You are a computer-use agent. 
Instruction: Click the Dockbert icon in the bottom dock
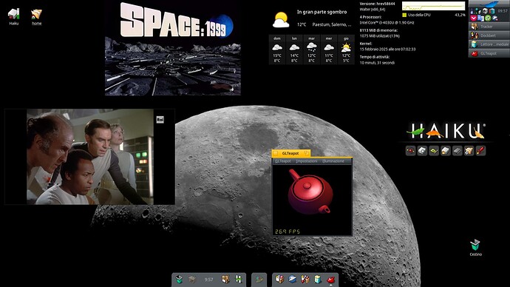pyautogui.click(x=305, y=280)
